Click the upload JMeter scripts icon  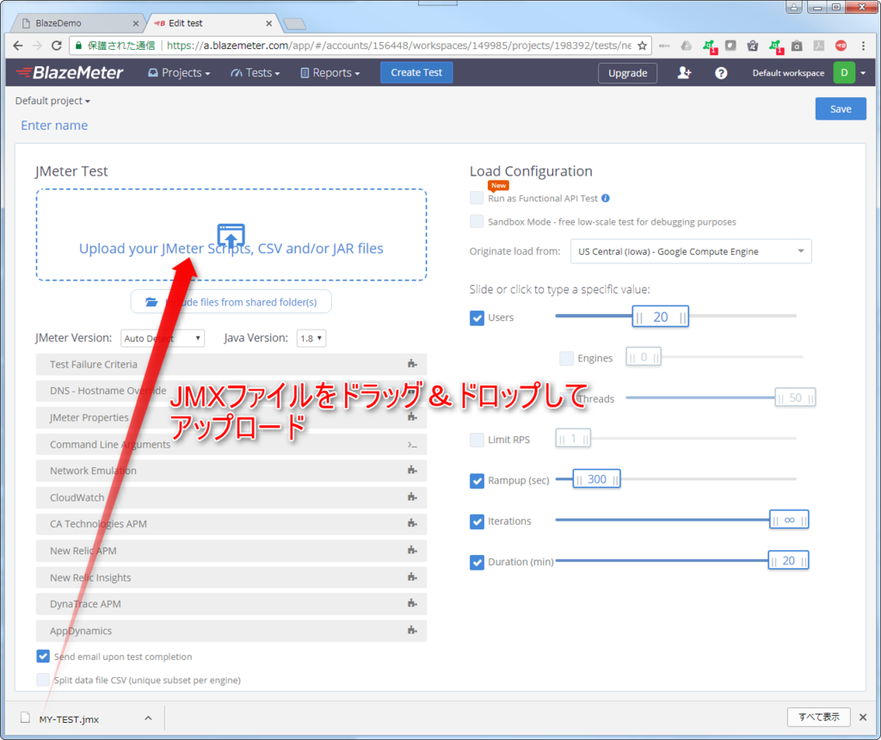pyautogui.click(x=231, y=234)
